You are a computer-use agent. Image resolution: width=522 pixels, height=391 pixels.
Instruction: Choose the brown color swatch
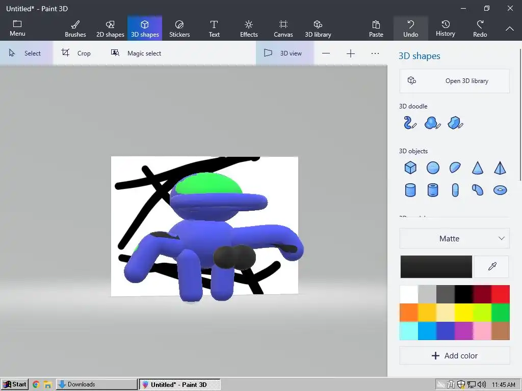point(501,331)
